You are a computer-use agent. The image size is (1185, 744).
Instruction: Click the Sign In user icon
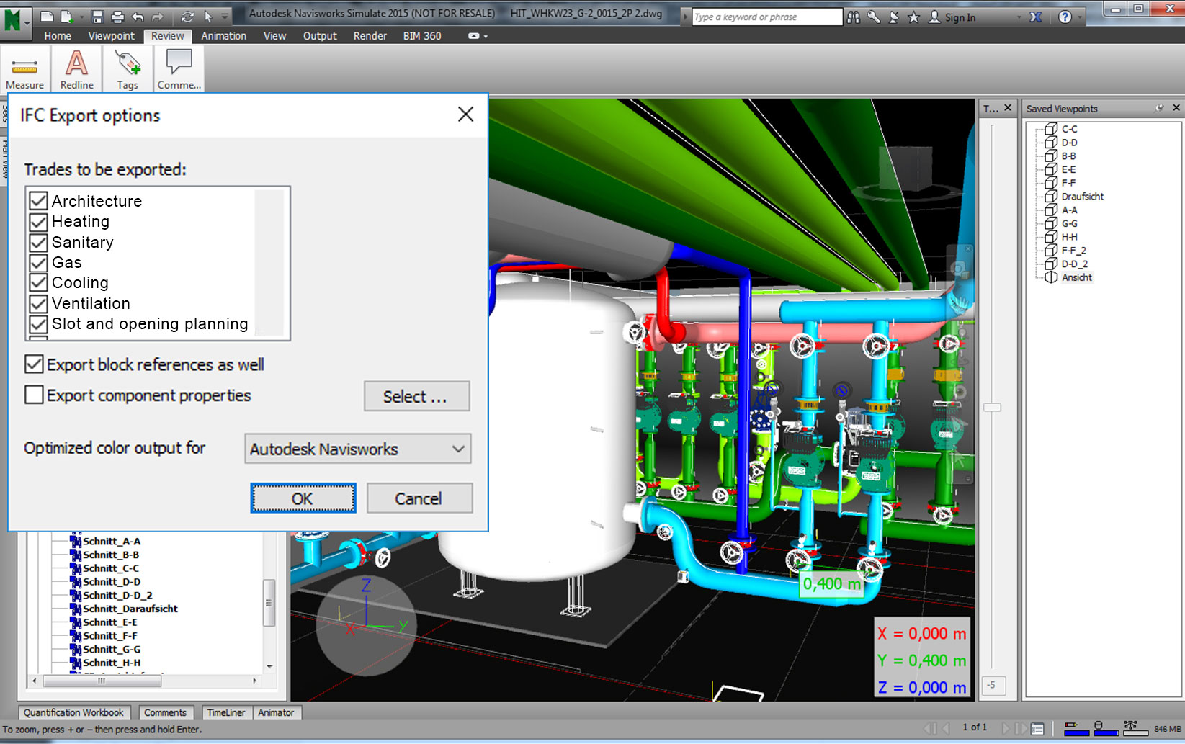(934, 17)
